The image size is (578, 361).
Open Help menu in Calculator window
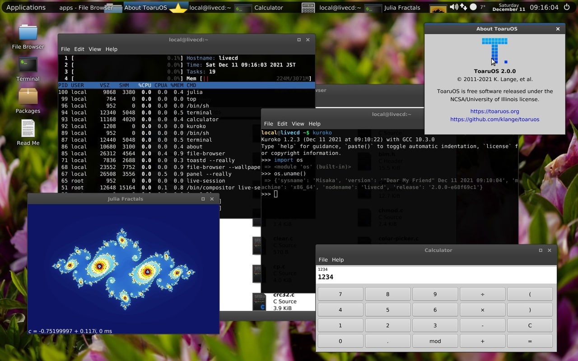pyautogui.click(x=338, y=259)
